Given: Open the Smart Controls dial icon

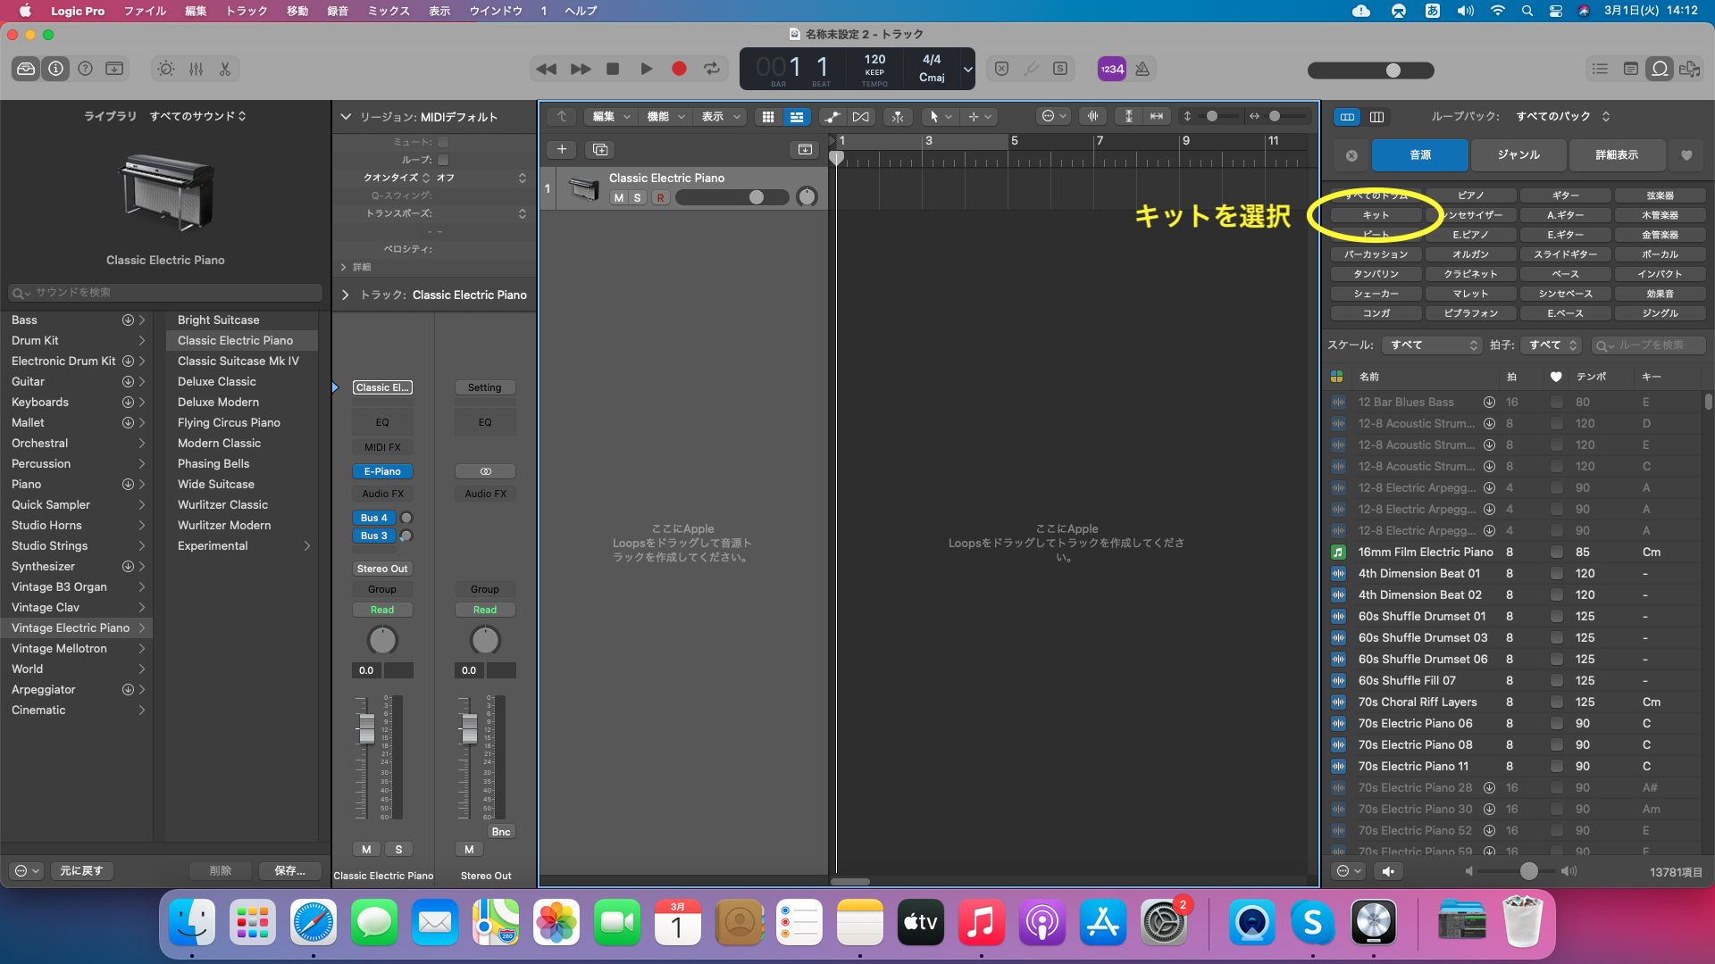Looking at the screenshot, I should [166, 69].
